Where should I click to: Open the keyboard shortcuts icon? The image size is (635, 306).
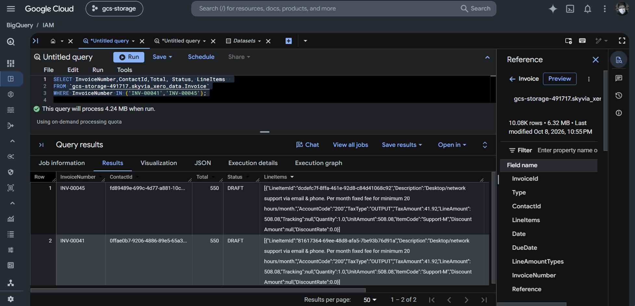click(582, 41)
